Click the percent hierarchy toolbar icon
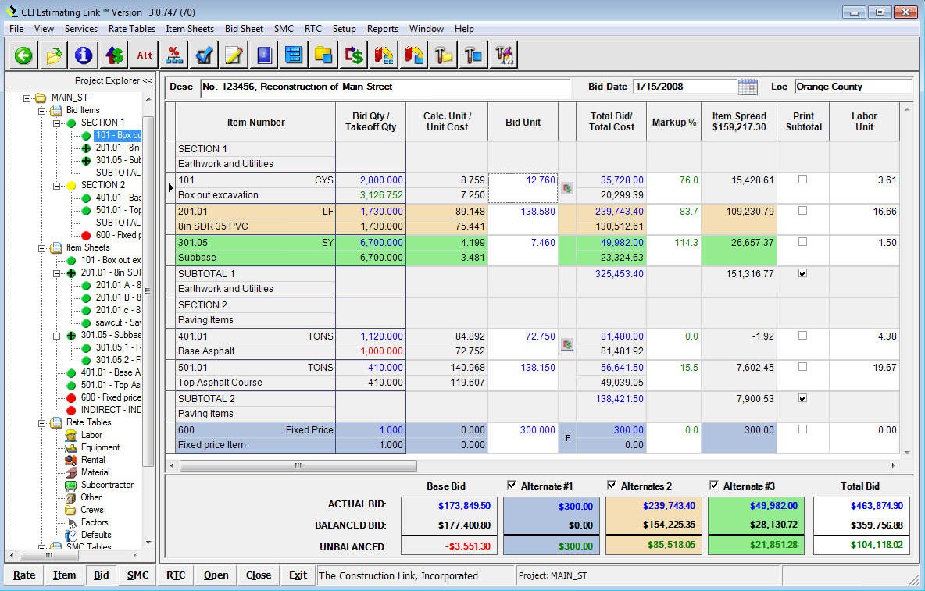This screenshot has height=591, width=925. [174, 55]
